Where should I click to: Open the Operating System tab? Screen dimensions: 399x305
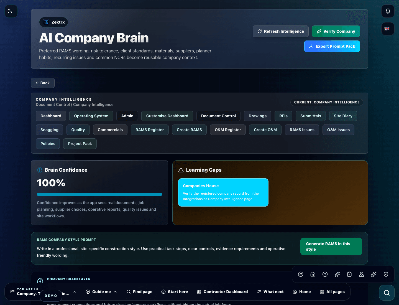91,116
